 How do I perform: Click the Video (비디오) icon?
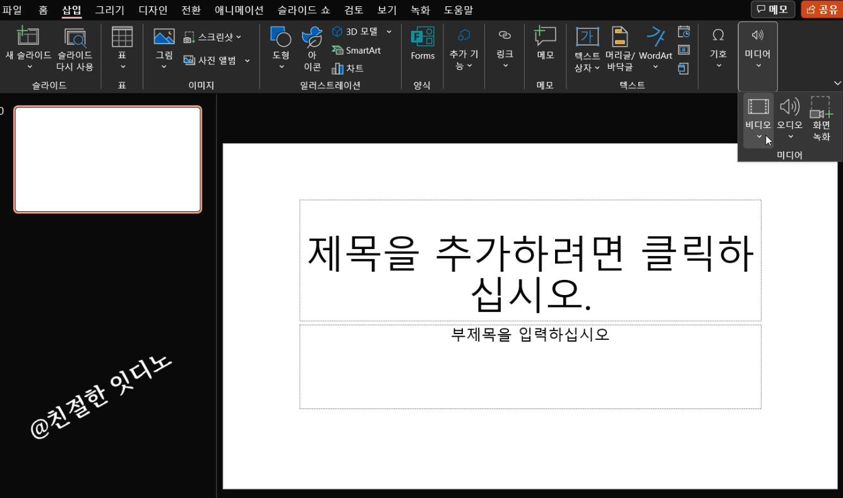[758, 107]
